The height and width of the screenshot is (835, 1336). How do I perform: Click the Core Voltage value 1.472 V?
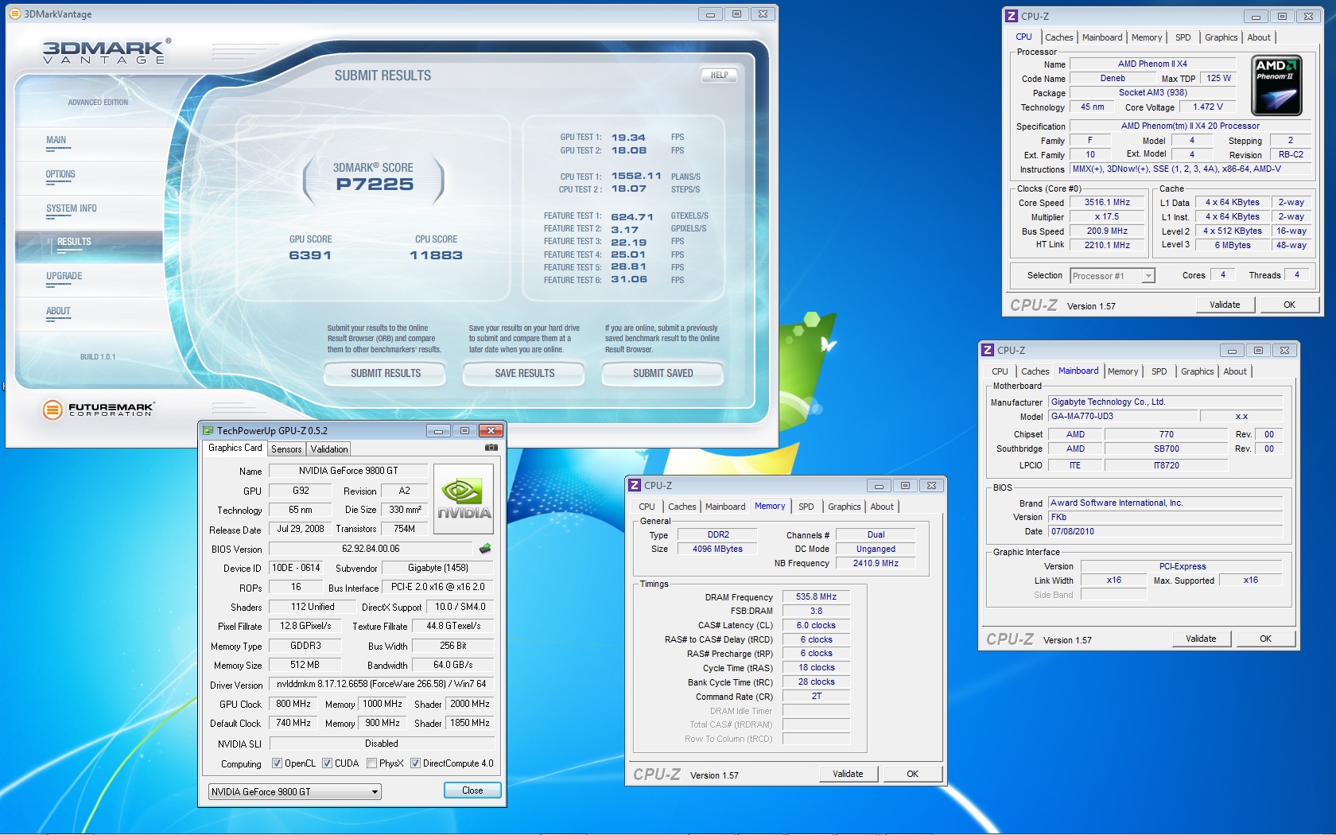tap(1208, 107)
